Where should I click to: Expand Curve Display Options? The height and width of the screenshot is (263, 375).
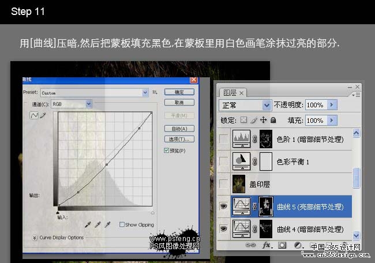(x=35, y=238)
